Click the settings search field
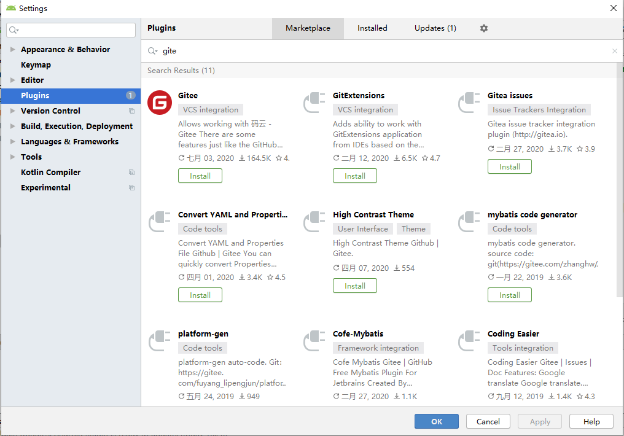This screenshot has width=624, height=436. 71,30
